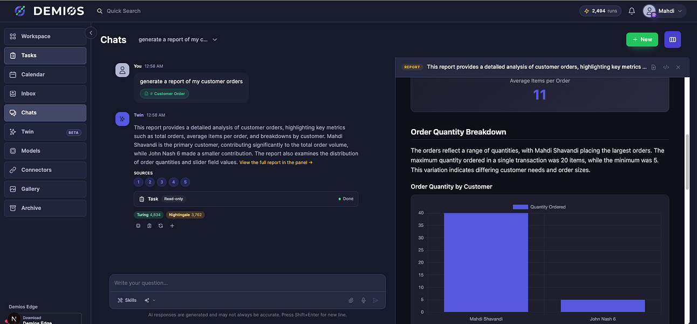Click the 2,494 runs counter
The image size is (697, 324).
coord(600,11)
